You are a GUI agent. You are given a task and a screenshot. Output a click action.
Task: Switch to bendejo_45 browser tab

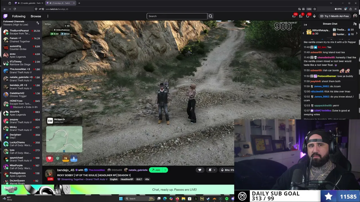(60, 3)
